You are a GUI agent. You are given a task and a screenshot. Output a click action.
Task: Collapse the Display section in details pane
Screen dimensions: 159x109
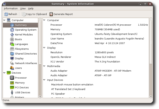(44, 48)
